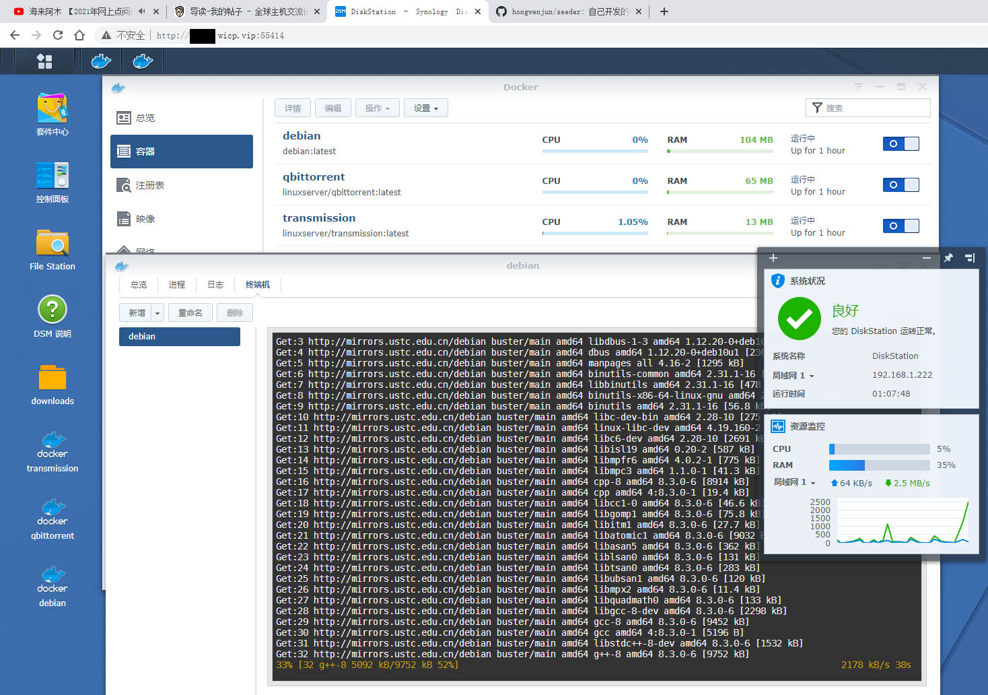The width and height of the screenshot is (988, 695).
Task: Click the 重命名 (Rename) button
Action: 190,312
